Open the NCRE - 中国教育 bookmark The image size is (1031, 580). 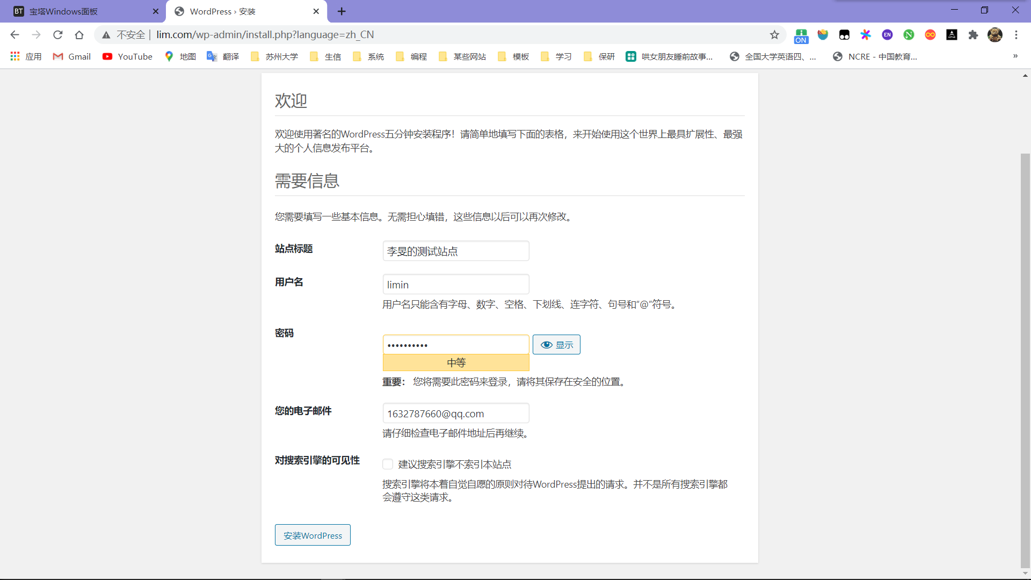click(x=875, y=56)
